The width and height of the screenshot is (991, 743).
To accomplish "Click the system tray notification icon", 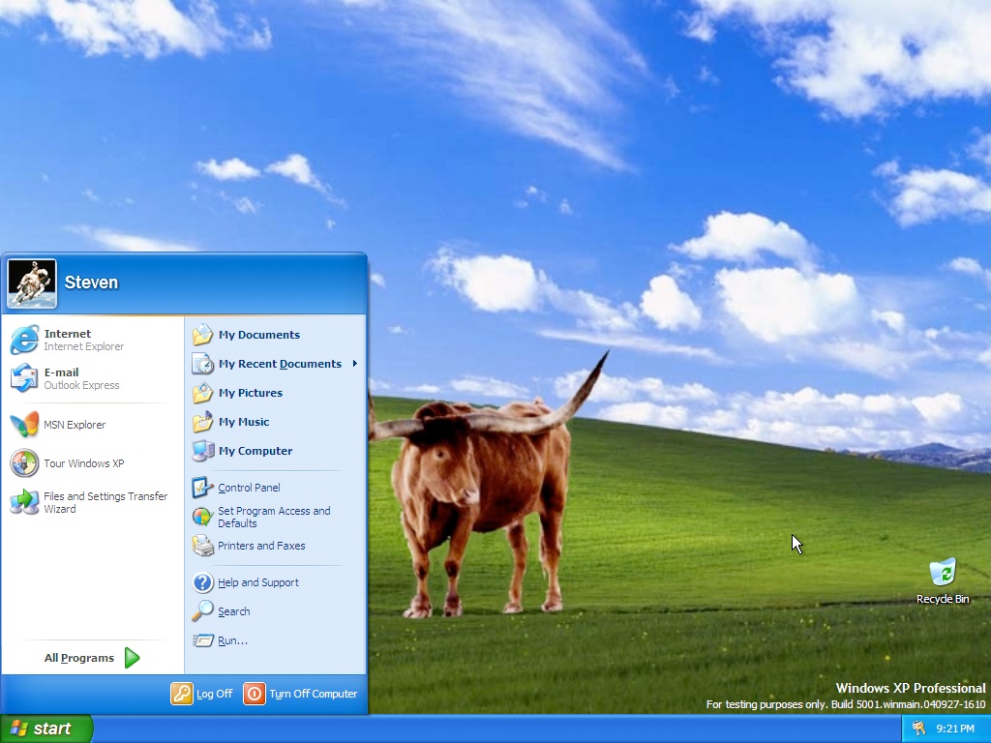I will [918, 728].
